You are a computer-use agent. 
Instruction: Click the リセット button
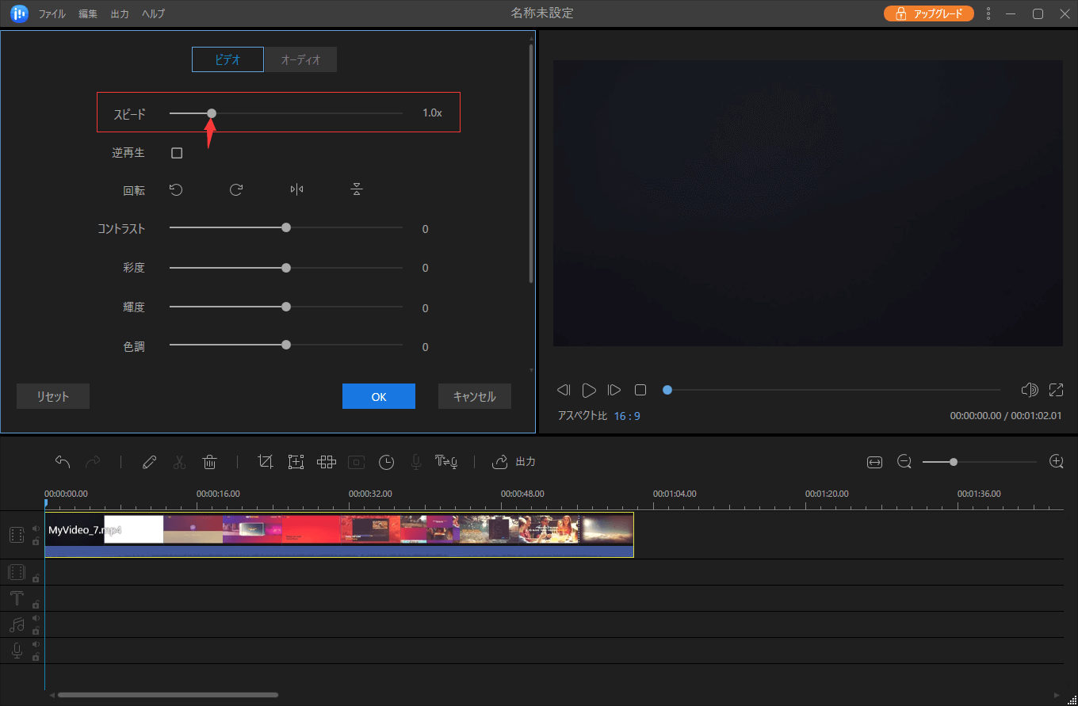53,396
